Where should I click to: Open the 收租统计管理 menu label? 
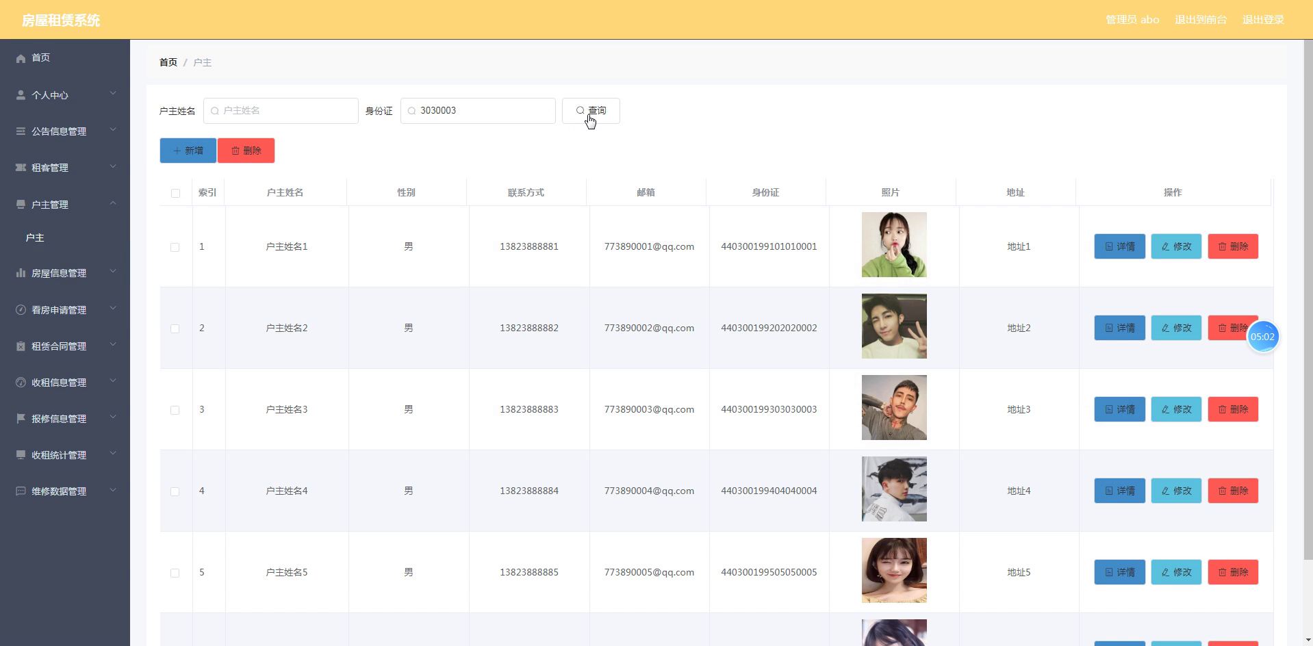tap(59, 455)
